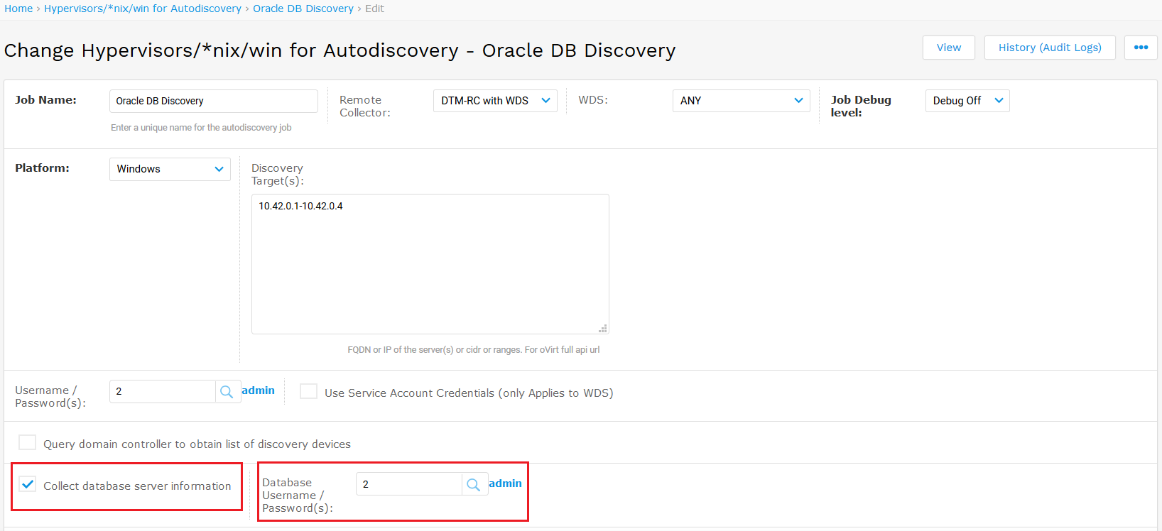Open the three-dots more actions menu
The height and width of the screenshot is (531, 1162).
1141,48
